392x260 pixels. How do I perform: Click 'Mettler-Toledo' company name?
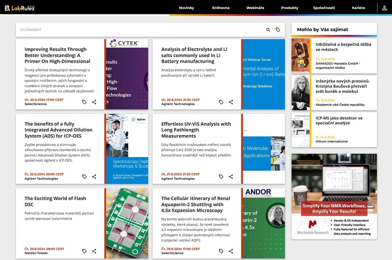(36, 253)
